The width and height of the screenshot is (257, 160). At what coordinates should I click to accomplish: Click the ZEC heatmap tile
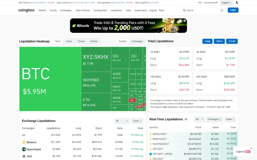tap(136, 58)
